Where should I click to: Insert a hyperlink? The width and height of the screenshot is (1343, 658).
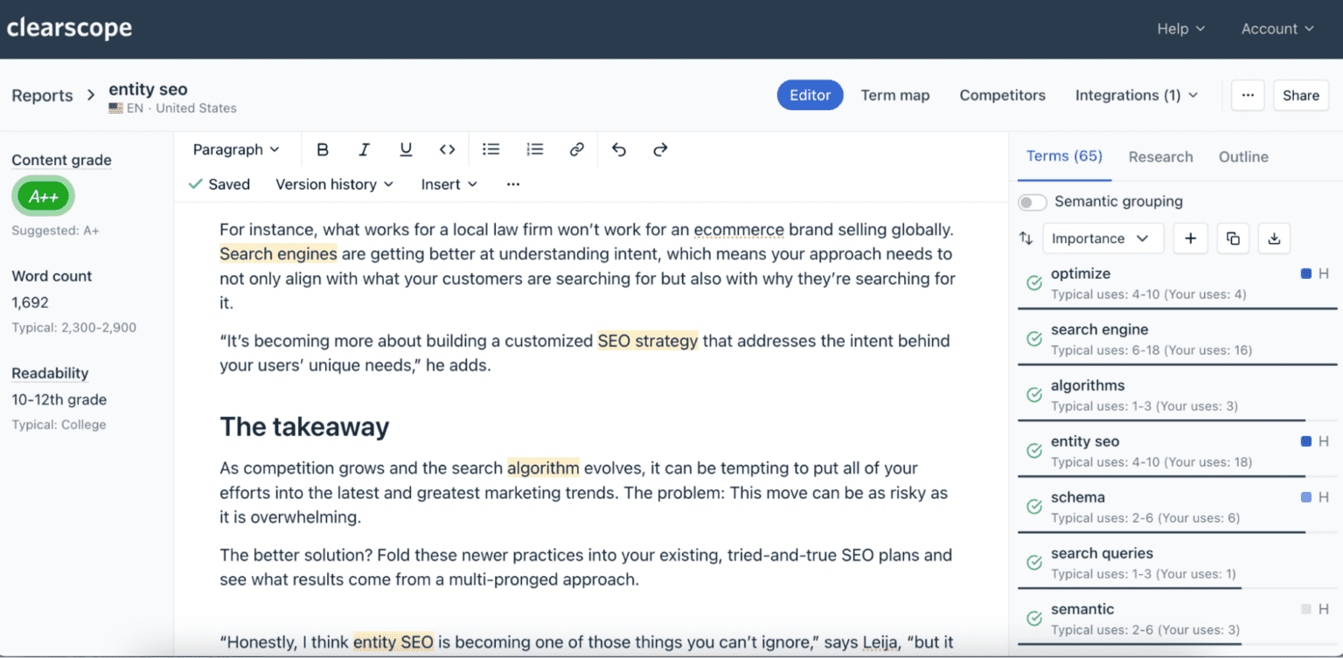point(576,149)
